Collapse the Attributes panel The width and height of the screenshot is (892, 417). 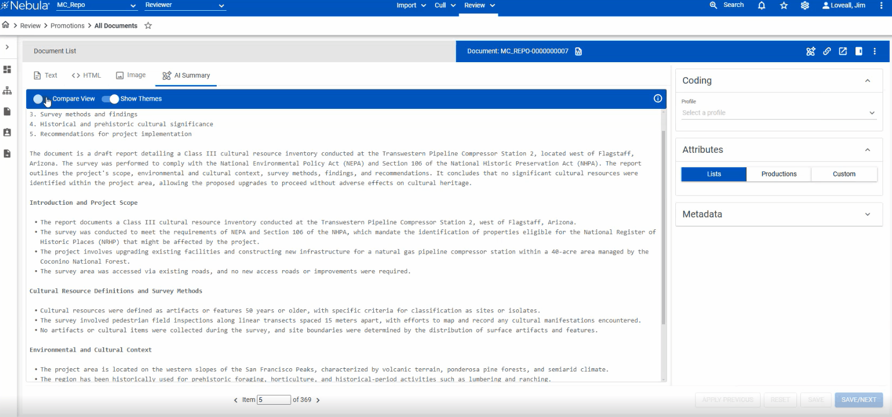[867, 150]
